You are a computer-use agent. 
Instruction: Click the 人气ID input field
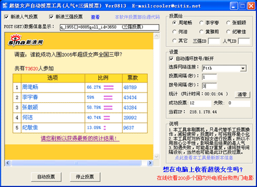point(244,41)
